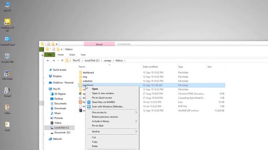Image resolution: width=268 pixels, height=150 pixels.
Task: Select the dashboard folder icon
Action: [80, 72]
